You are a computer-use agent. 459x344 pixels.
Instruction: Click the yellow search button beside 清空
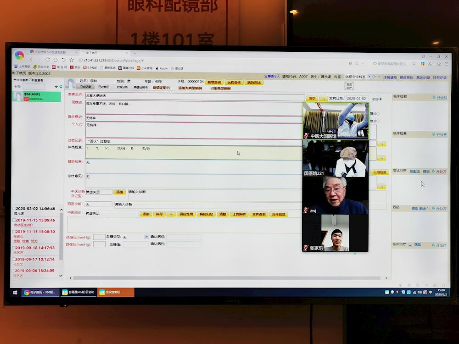(324, 98)
